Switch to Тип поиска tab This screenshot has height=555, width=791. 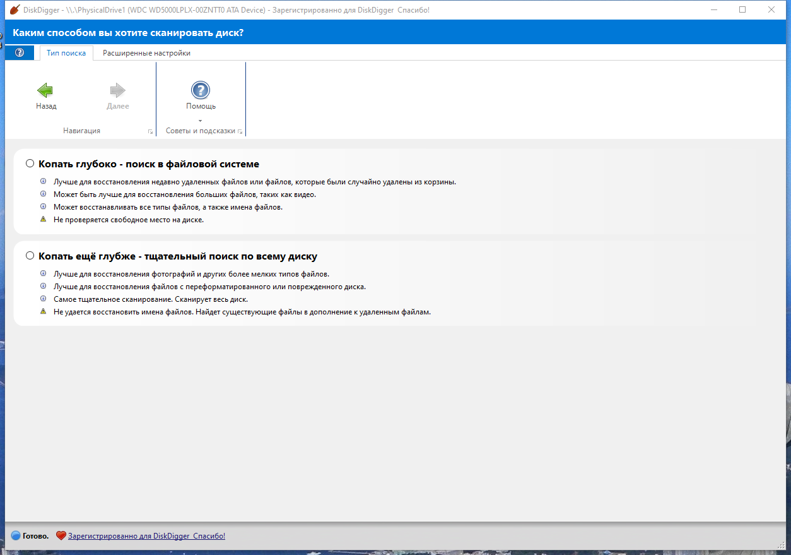tap(66, 53)
